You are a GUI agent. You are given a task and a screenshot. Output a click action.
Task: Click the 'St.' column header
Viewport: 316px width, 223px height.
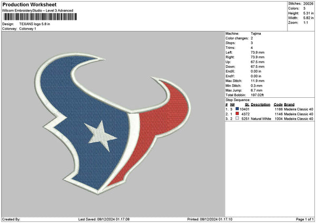point(247,105)
